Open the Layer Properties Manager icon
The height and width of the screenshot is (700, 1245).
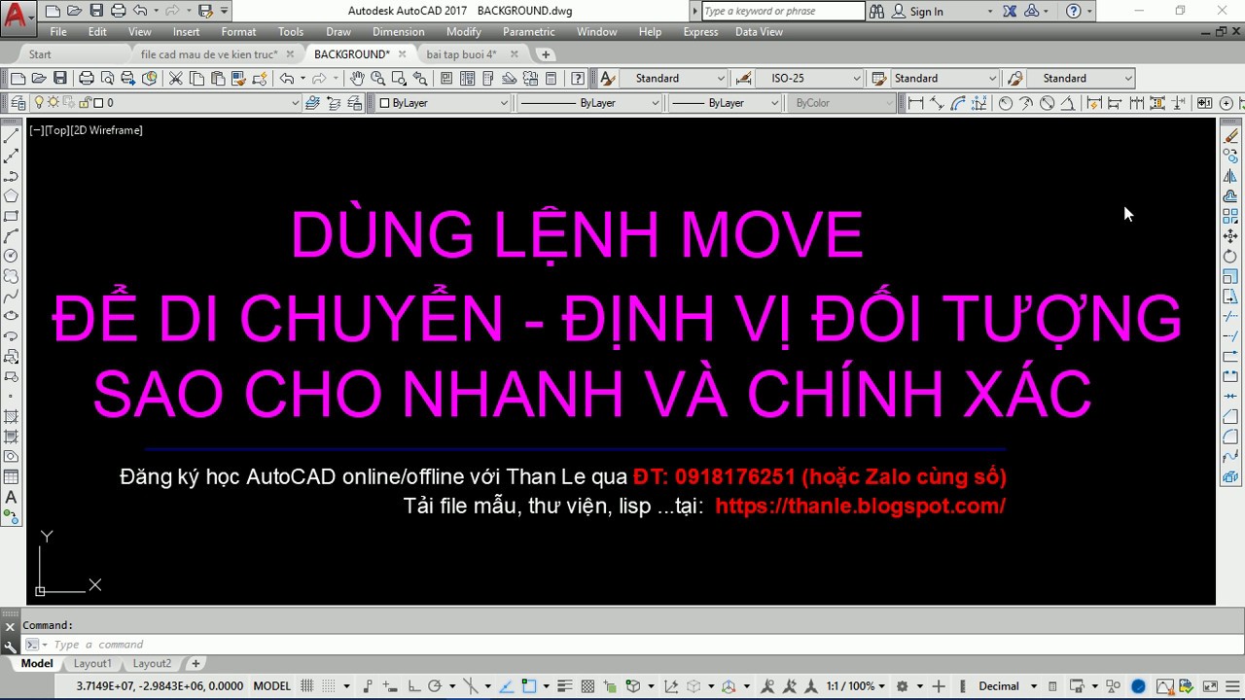17,102
